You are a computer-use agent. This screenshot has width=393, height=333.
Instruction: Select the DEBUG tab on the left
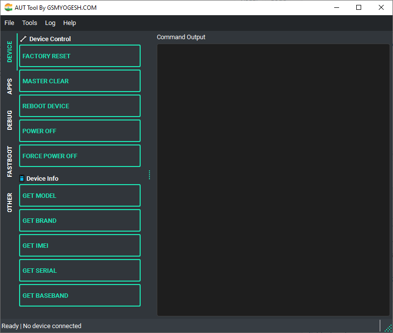9,120
